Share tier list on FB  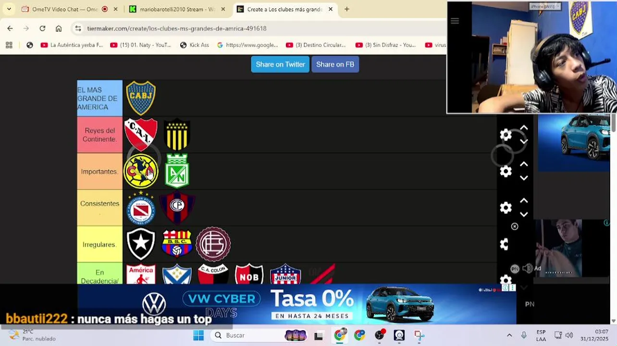(x=335, y=64)
